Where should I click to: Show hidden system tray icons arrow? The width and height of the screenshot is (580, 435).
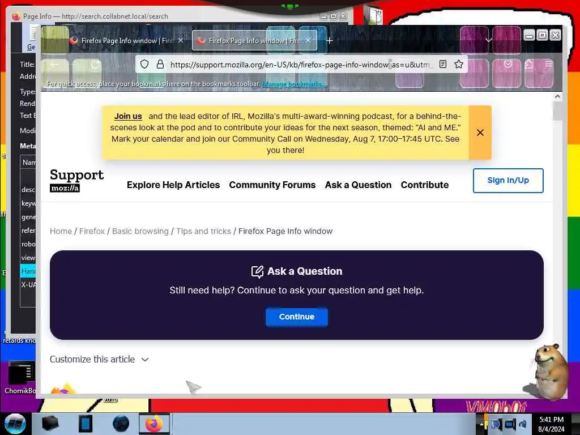481,424
